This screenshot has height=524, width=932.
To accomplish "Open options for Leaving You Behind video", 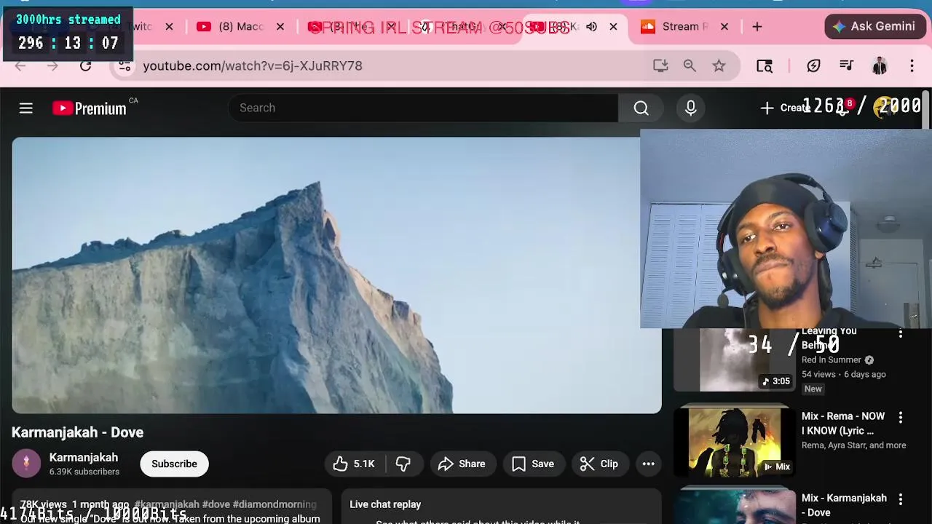I will point(901,334).
